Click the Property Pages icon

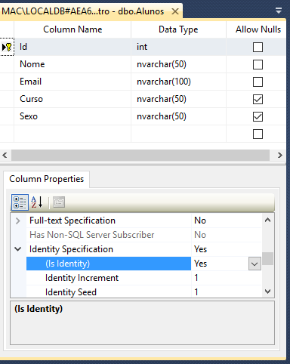tap(59, 202)
